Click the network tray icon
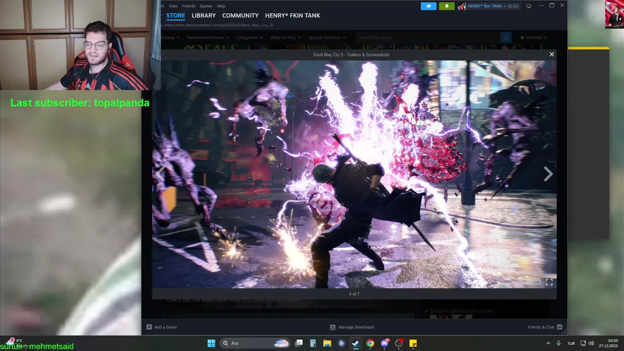The height and width of the screenshot is (351, 624). pyautogui.click(x=583, y=343)
